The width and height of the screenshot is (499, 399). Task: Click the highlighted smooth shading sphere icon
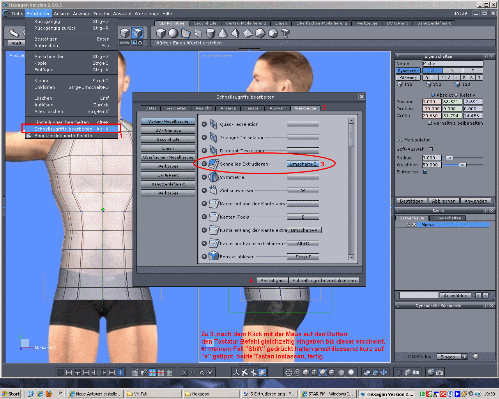tap(323, 373)
